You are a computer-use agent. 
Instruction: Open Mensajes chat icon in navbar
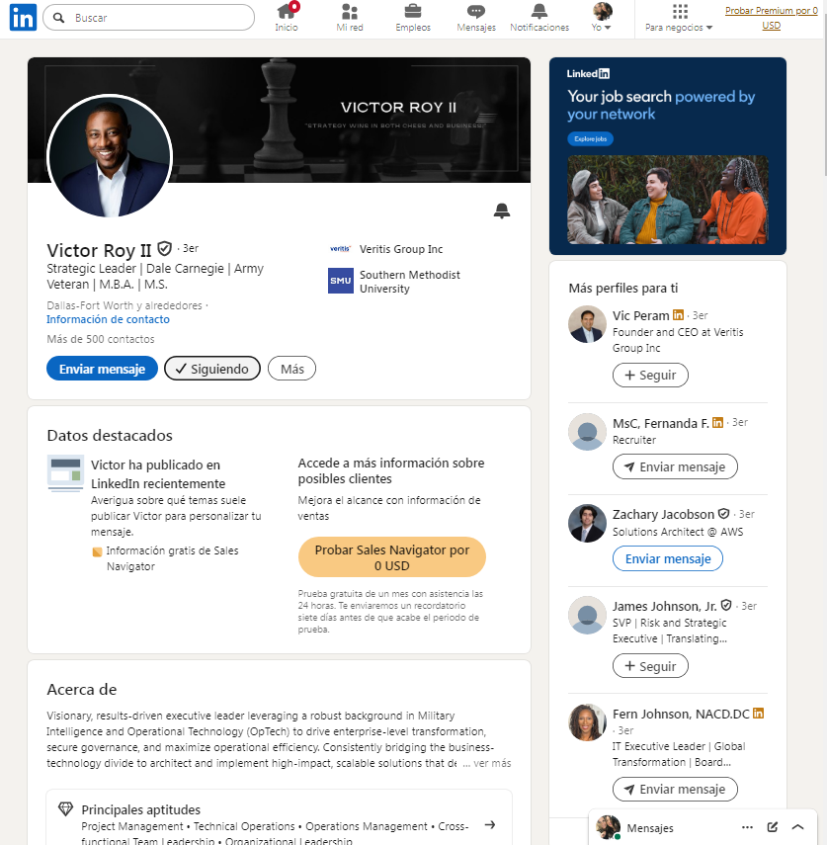[x=476, y=17]
